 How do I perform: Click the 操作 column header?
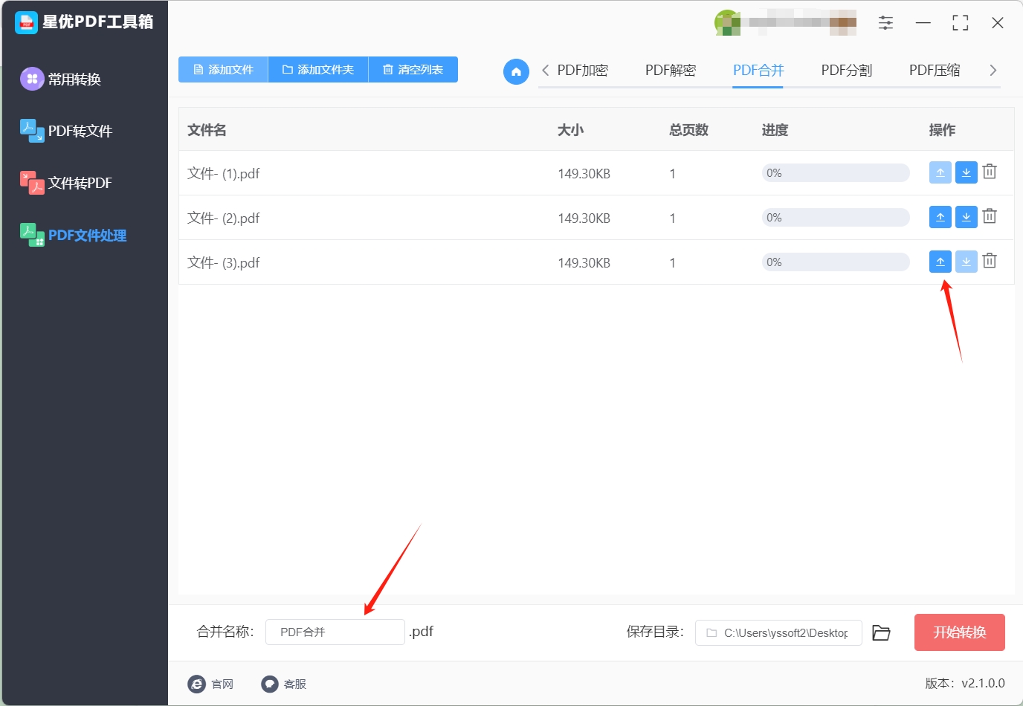[942, 130]
